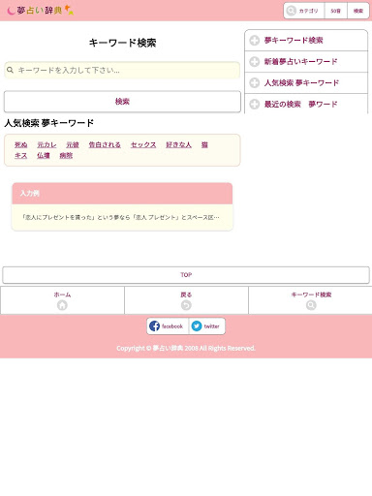Expand the 夢キーワード検索 section
The width and height of the screenshot is (372, 496).
click(x=306, y=41)
